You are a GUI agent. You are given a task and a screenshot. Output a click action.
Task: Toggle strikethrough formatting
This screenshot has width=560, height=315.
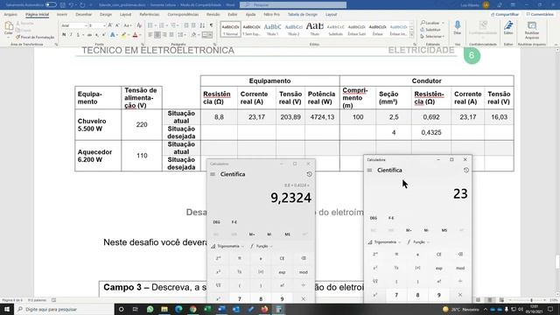pos(89,35)
